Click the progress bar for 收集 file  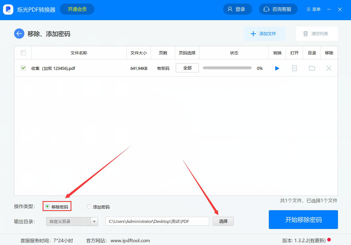(x=227, y=68)
